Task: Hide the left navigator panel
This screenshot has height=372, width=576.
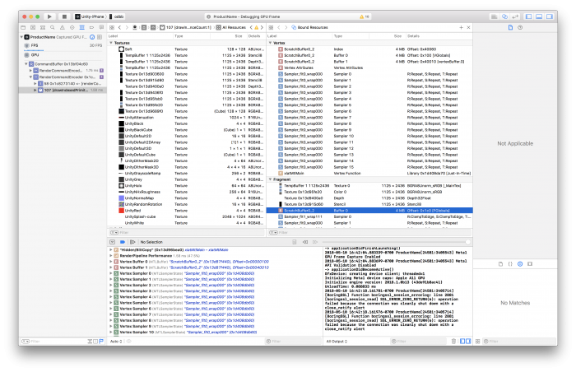Action: [x=529, y=16]
